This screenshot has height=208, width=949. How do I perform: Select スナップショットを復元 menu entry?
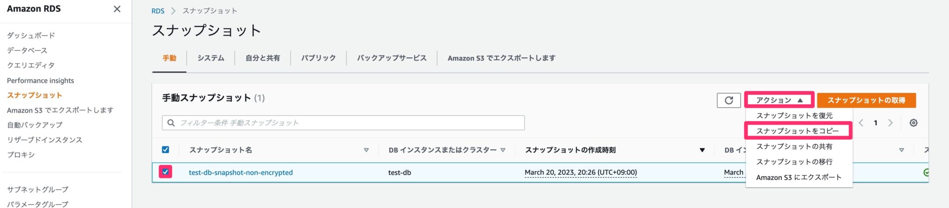click(794, 116)
